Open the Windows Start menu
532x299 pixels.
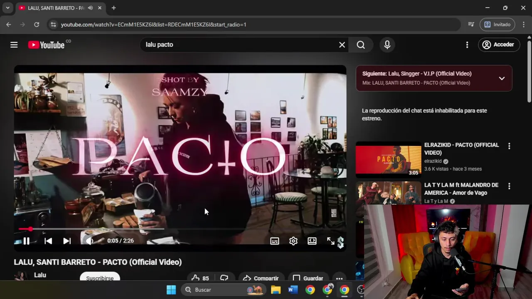[171, 290]
